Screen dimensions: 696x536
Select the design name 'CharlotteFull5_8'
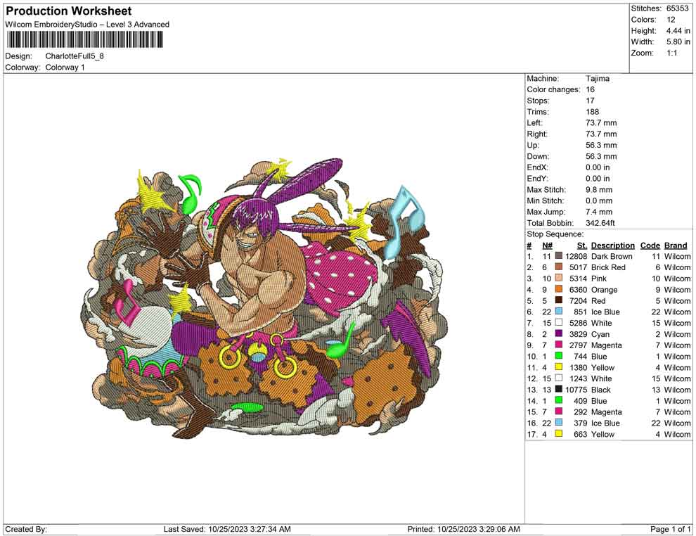click(x=75, y=56)
